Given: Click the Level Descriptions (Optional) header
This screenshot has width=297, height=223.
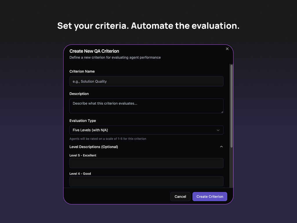Looking at the screenshot, I should point(94,147).
